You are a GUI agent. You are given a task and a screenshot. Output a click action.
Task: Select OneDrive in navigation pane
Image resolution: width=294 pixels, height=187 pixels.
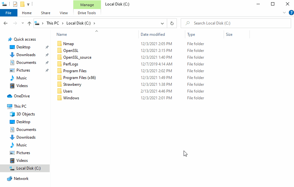point(22,96)
